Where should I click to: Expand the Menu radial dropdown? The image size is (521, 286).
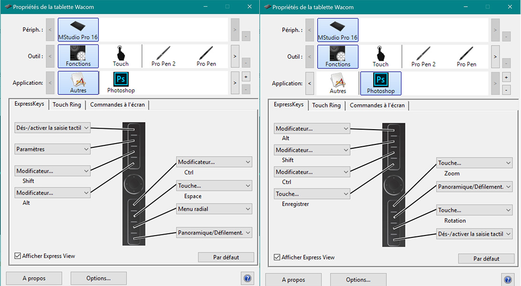pos(214,209)
